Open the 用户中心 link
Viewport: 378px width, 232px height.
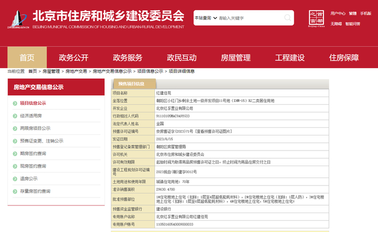337,12
